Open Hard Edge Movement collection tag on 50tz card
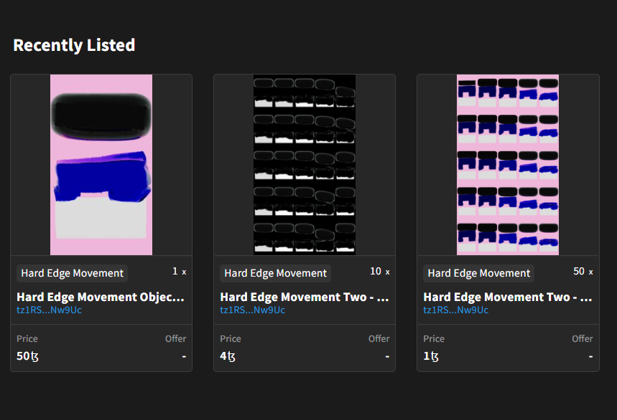 tap(72, 273)
